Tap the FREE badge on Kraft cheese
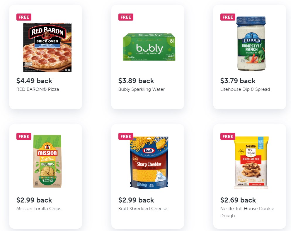291x231 pixels. click(x=126, y=136)
